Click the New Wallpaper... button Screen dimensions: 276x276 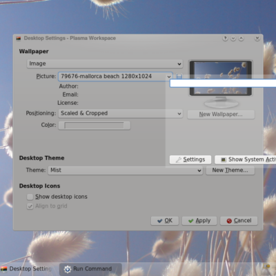coord(221,115)
